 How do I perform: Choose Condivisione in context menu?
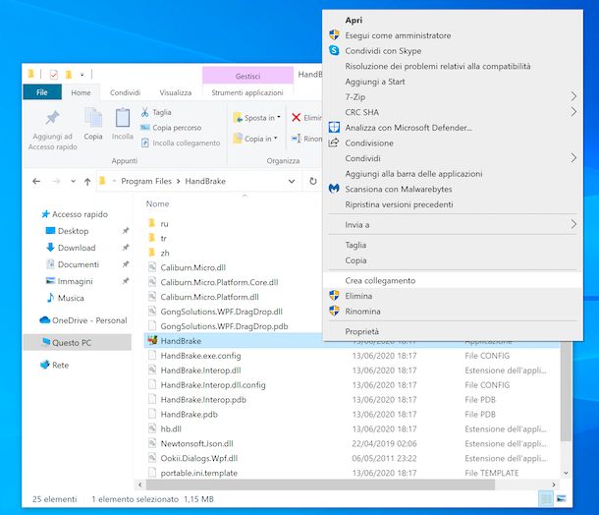(453, 143)
